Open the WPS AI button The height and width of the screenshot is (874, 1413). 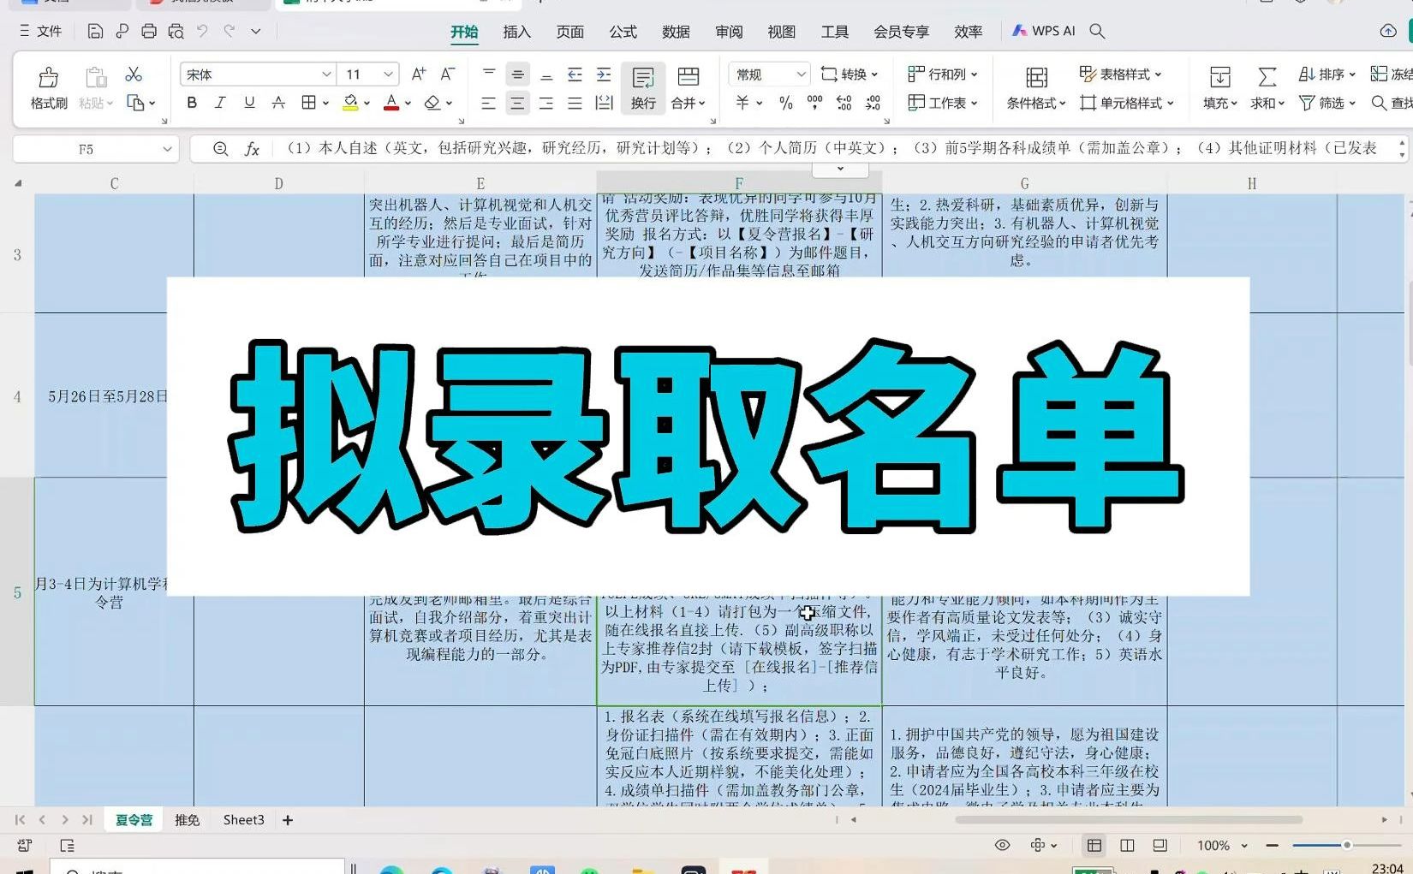click(1043, 31)
